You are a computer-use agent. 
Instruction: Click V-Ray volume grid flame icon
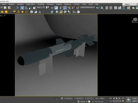(52, 12)
